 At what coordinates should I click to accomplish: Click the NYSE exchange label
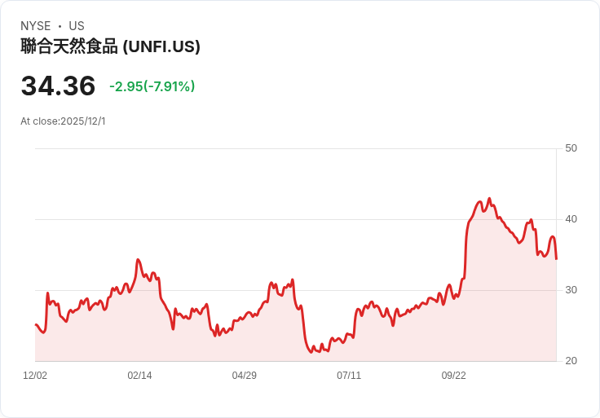coord(36,26)
